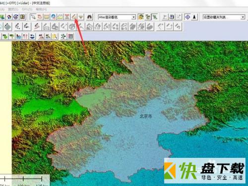Click the refresh circular arrow icon

[16, 17]
